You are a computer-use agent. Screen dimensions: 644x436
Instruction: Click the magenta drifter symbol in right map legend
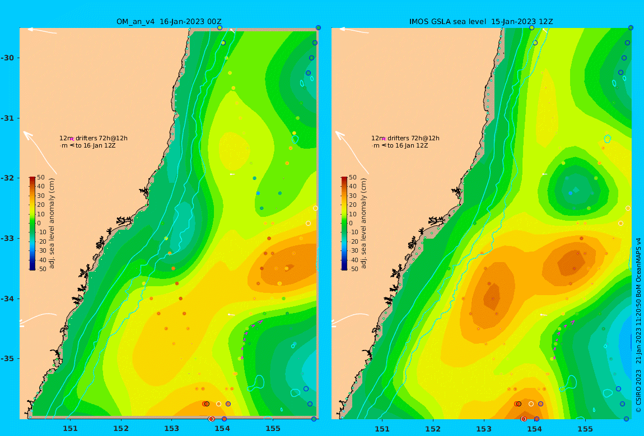[384, 139]
